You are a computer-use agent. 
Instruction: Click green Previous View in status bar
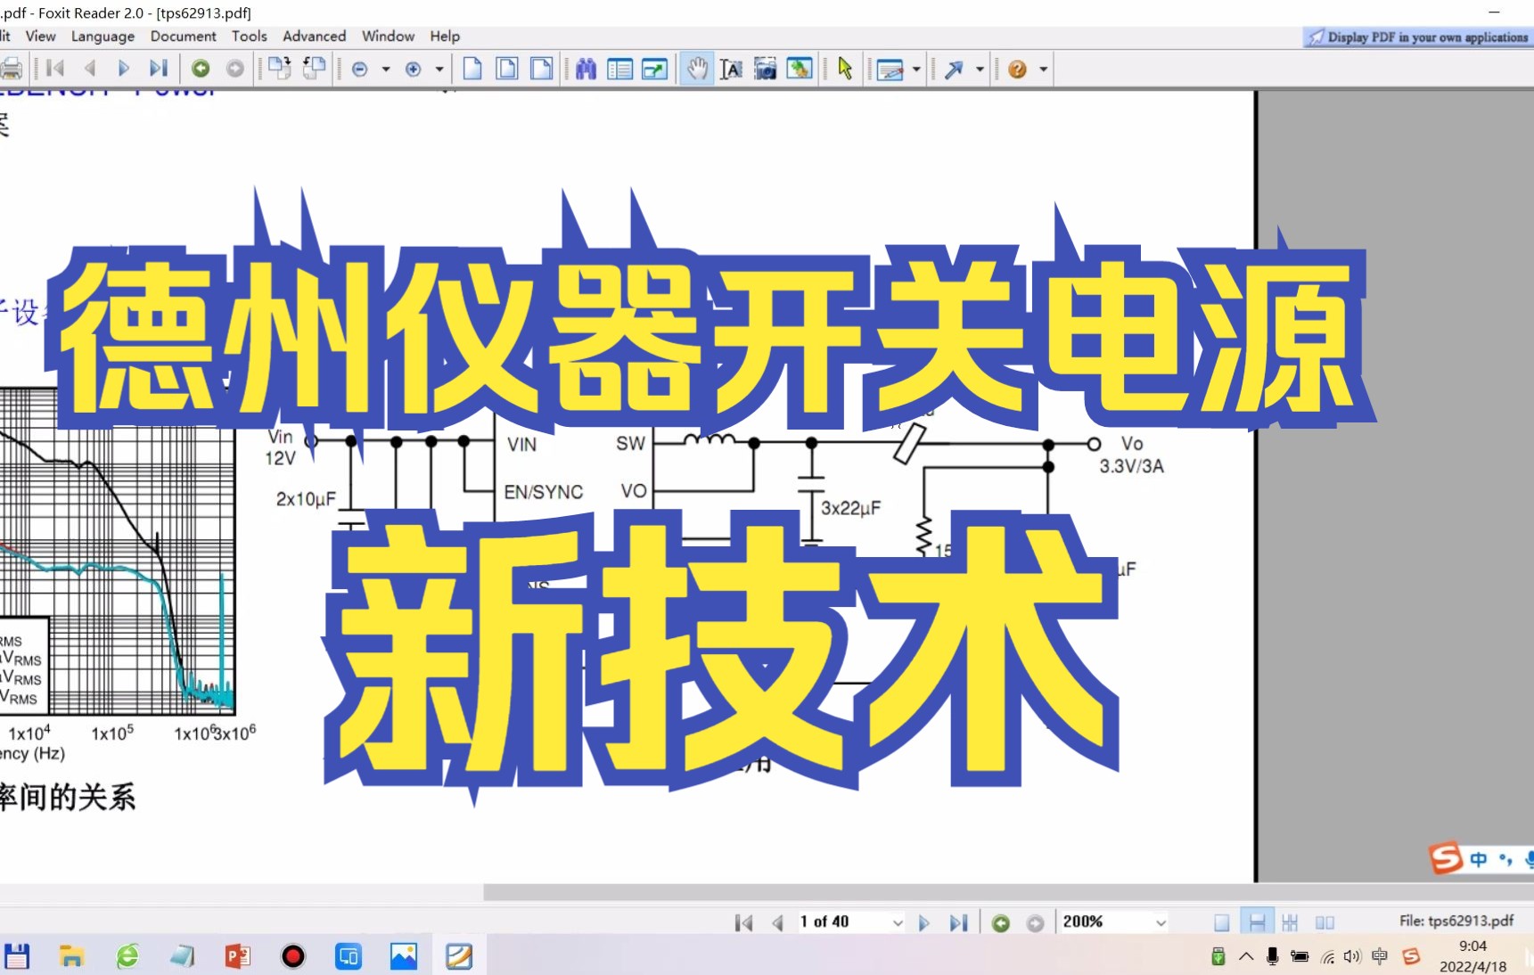click(x=1001, y=922)
